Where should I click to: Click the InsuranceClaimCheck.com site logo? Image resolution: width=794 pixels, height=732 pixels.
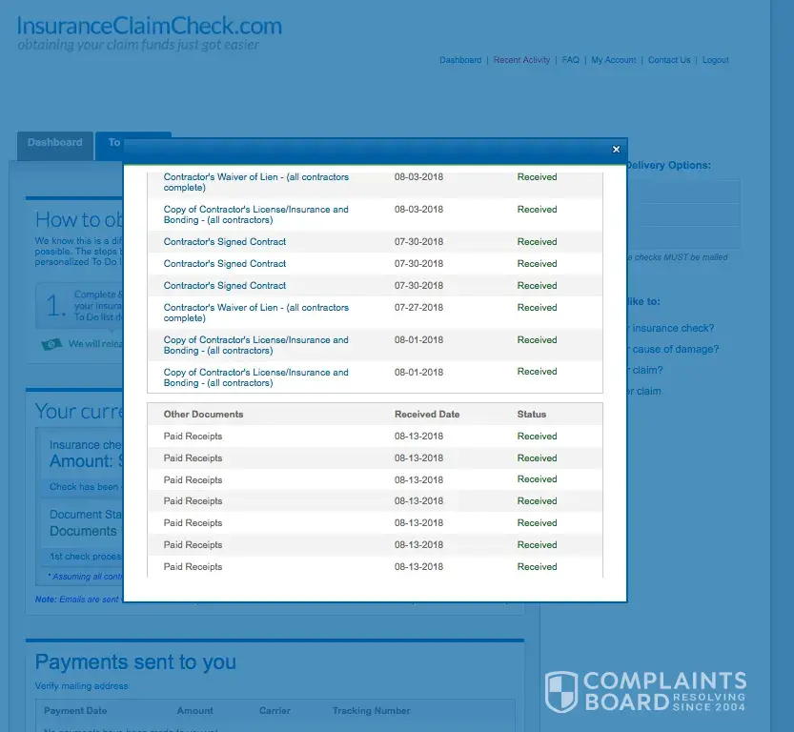coord(150,26)
